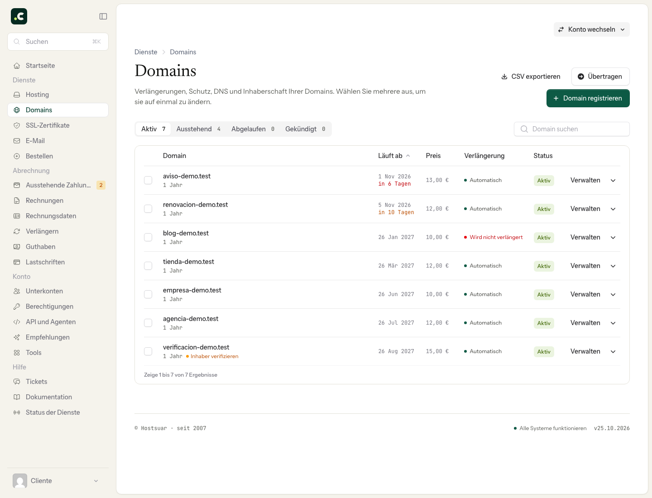Screen dimensions: 652x498
Task: Click Verlängern refresh icon
Action: click(17, 231)
